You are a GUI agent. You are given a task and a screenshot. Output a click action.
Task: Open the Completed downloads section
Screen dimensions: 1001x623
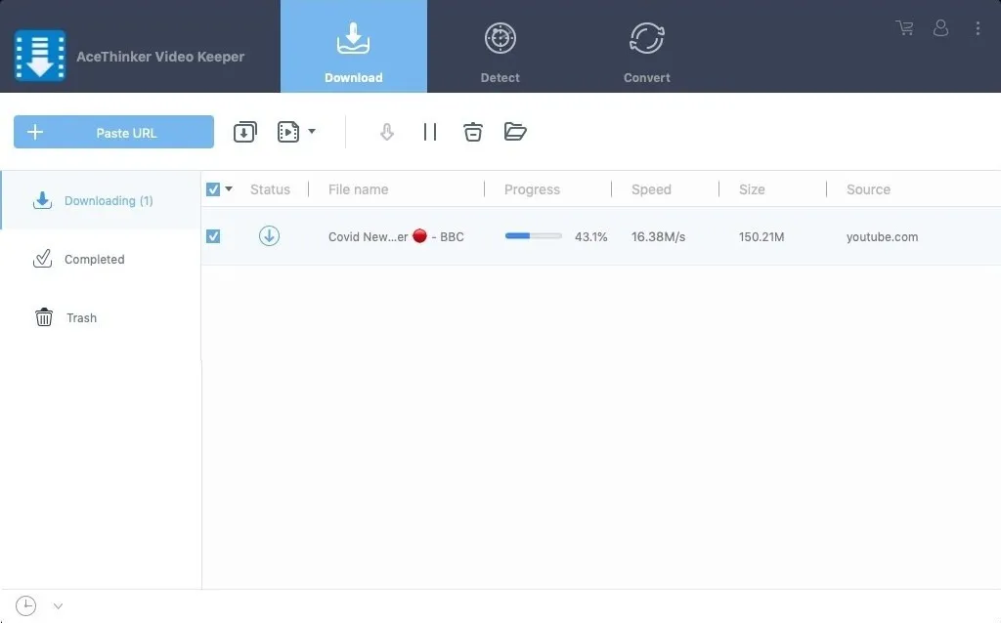point(93,259)
